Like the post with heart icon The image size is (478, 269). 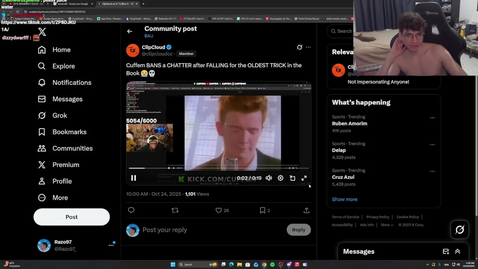coord(219,210)
